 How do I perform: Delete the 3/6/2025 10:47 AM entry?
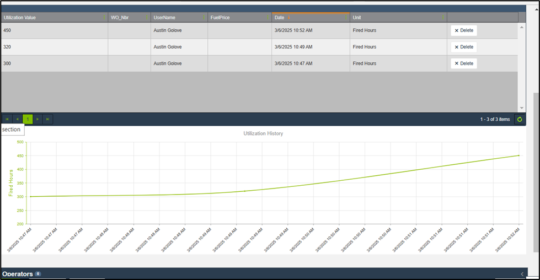coord(463,63)
